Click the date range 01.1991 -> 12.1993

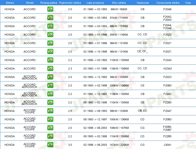click(x=95, y=94)
